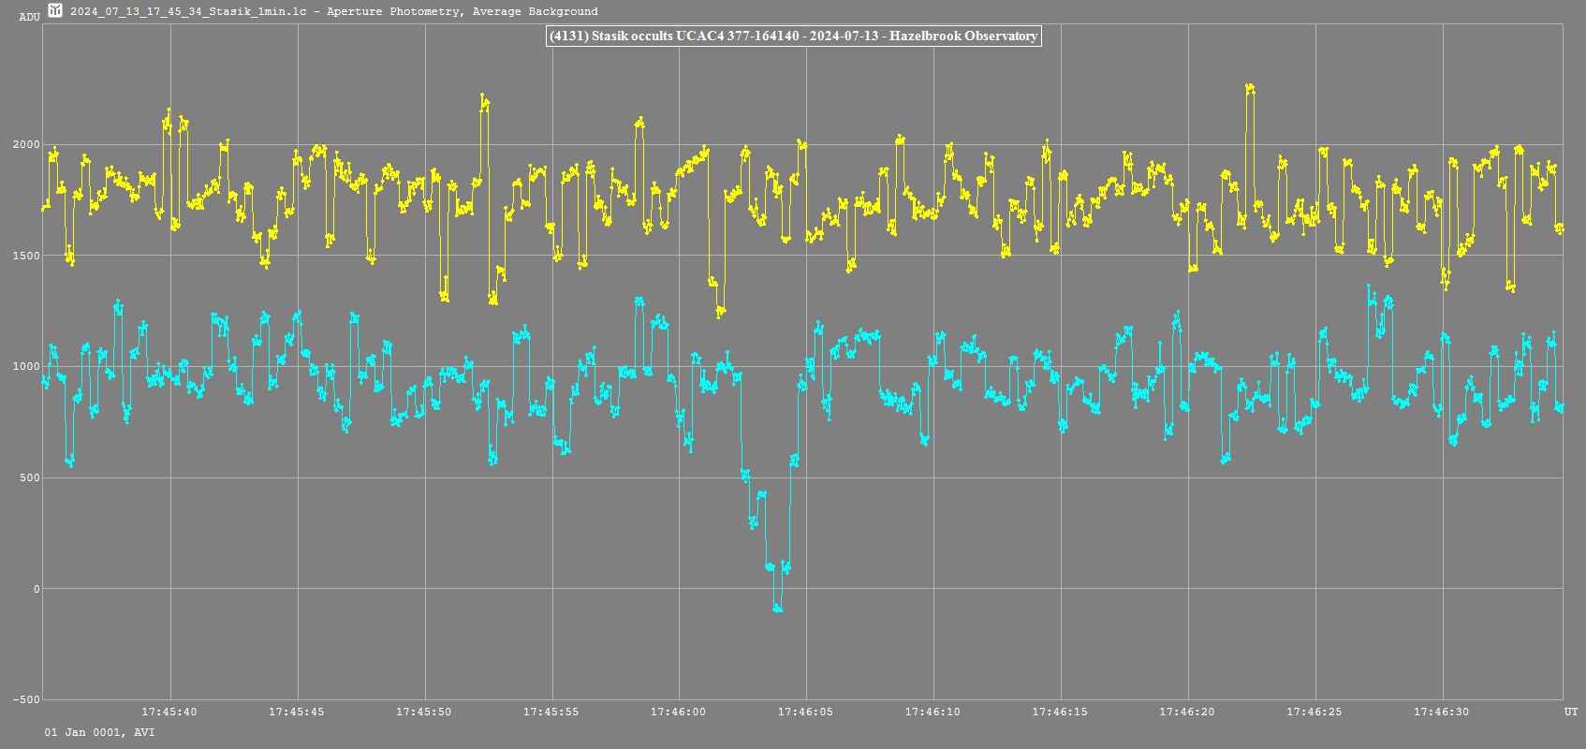Click the light curve app icon
1586x749 pixels.
(55, 10)
